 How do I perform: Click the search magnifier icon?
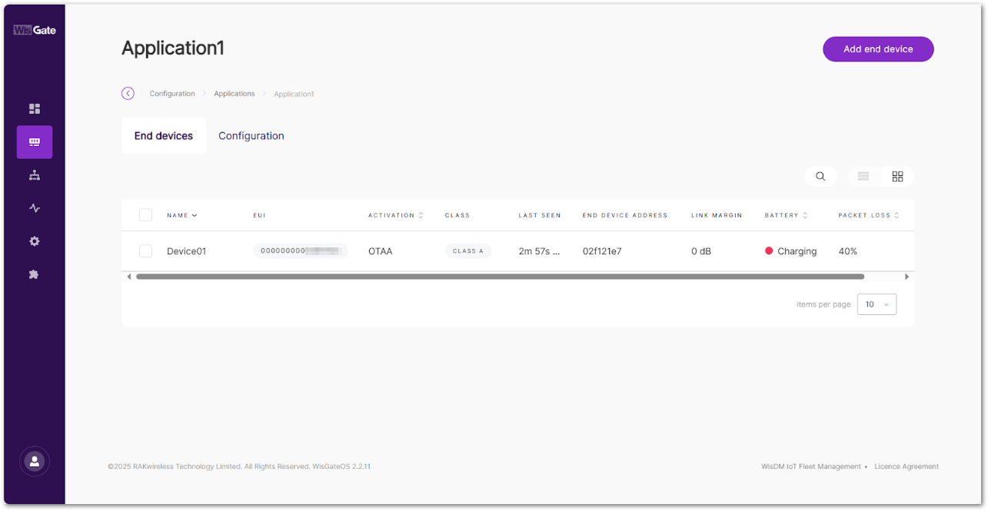(x=820, y=177)
